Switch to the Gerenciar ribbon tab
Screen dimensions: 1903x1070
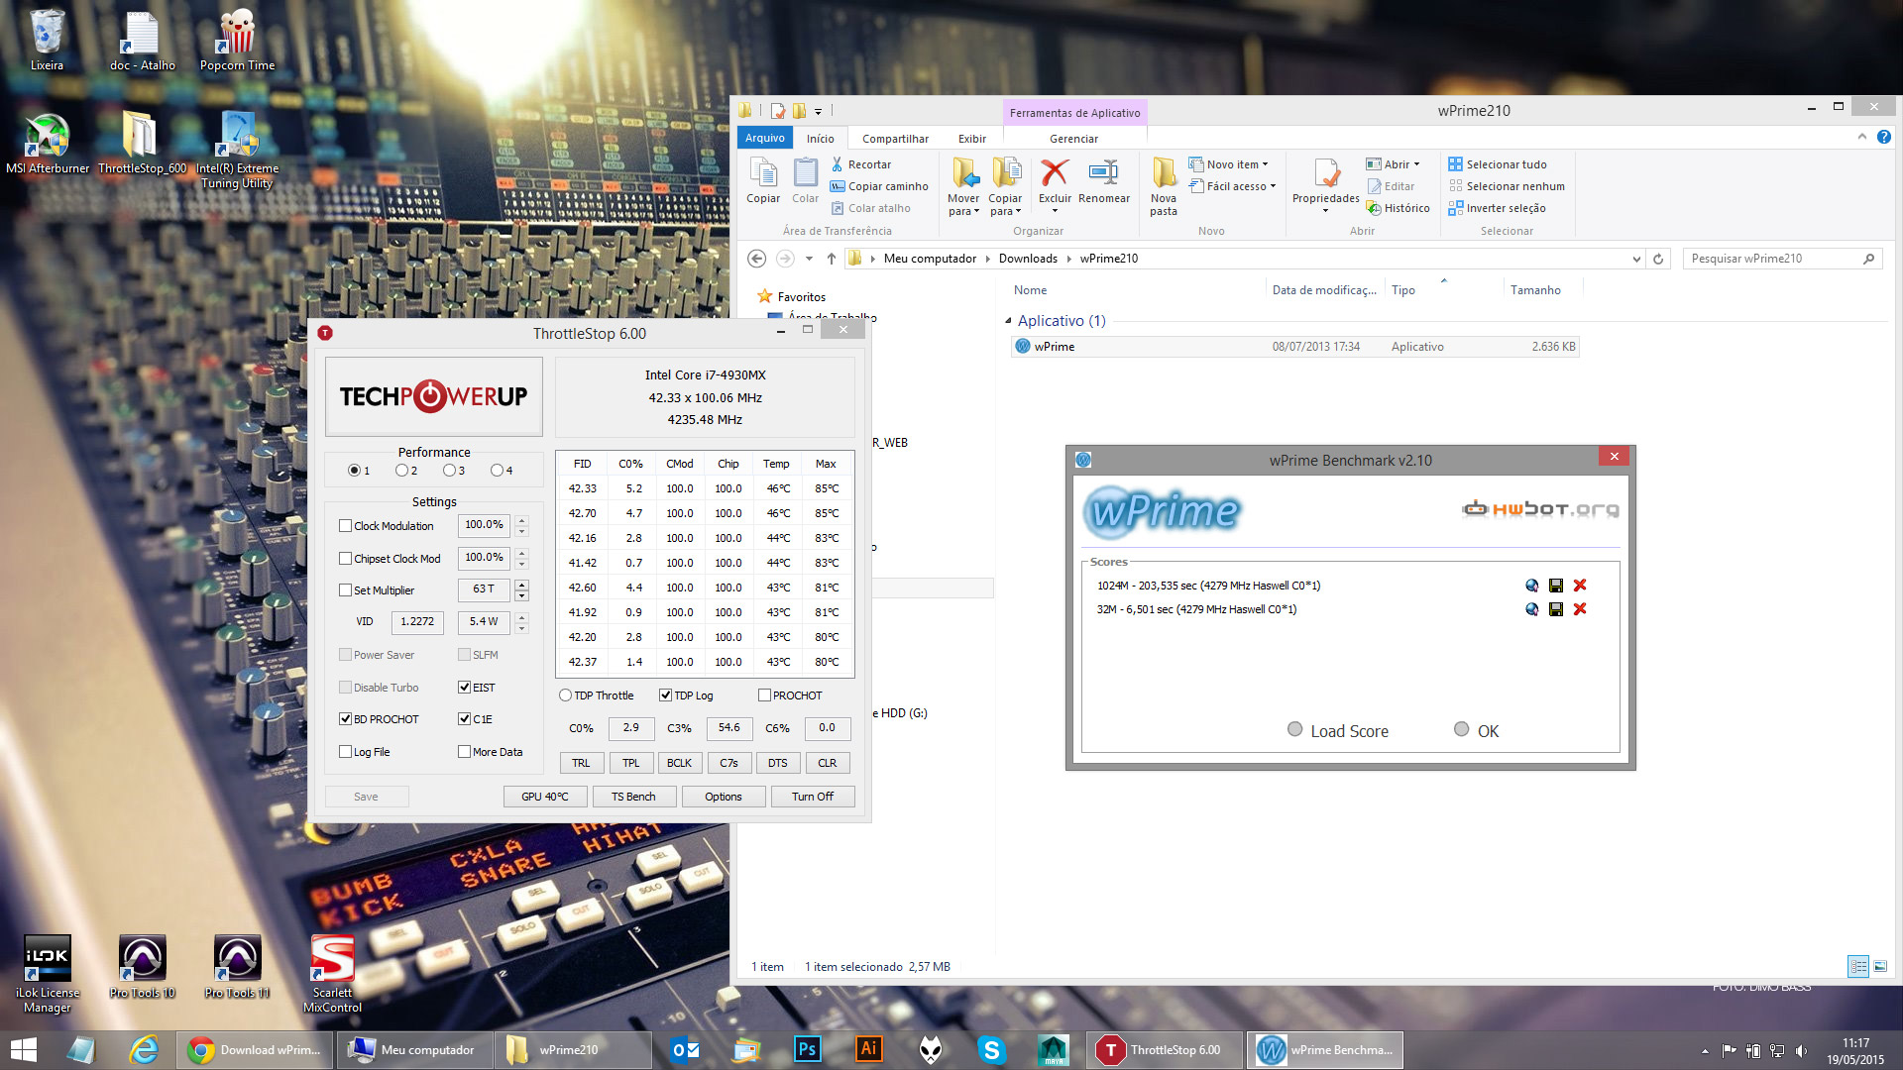pos(1073,139)
